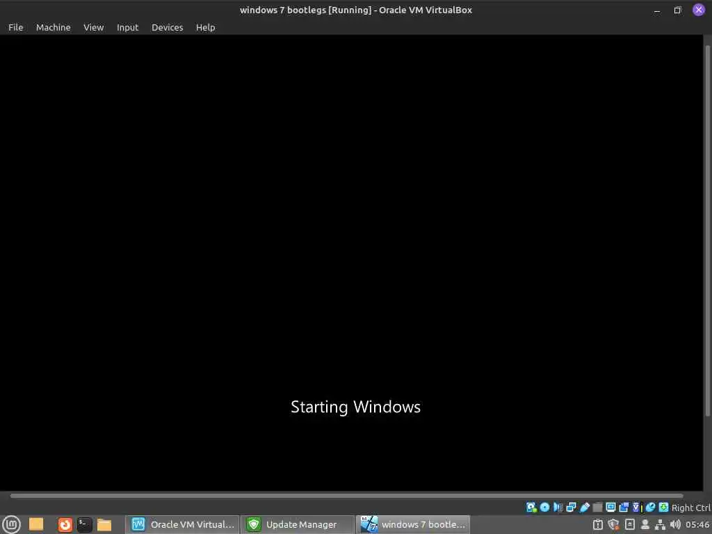Click the recording indicator icon
The width and height of the screenshot is (712, 534).
pos(624,507)
